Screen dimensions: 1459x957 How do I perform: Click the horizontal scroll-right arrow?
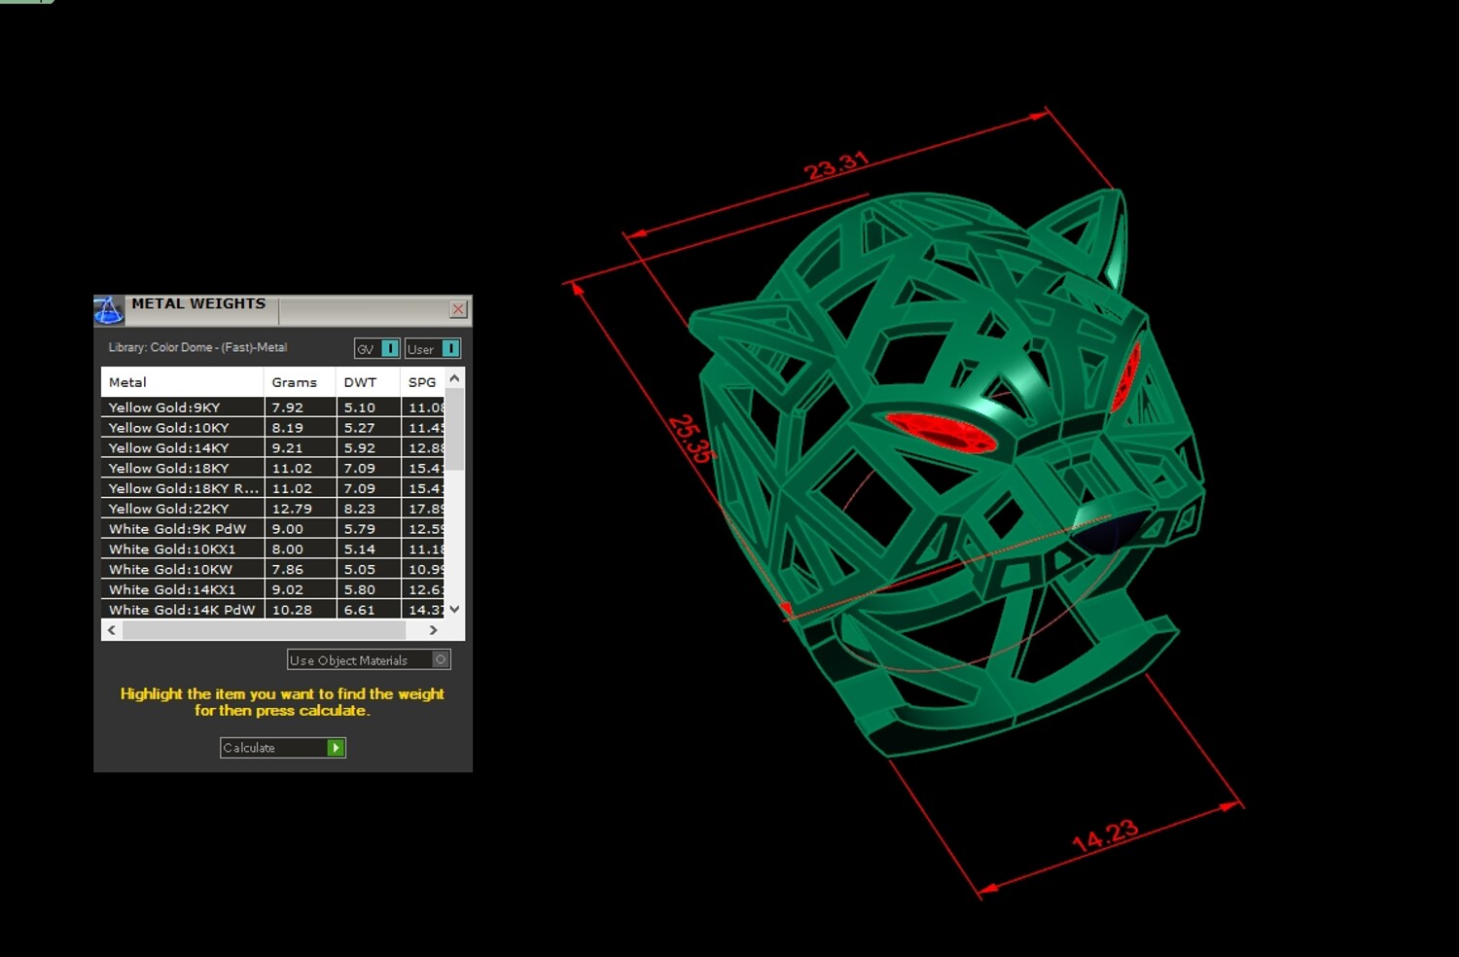434,630
